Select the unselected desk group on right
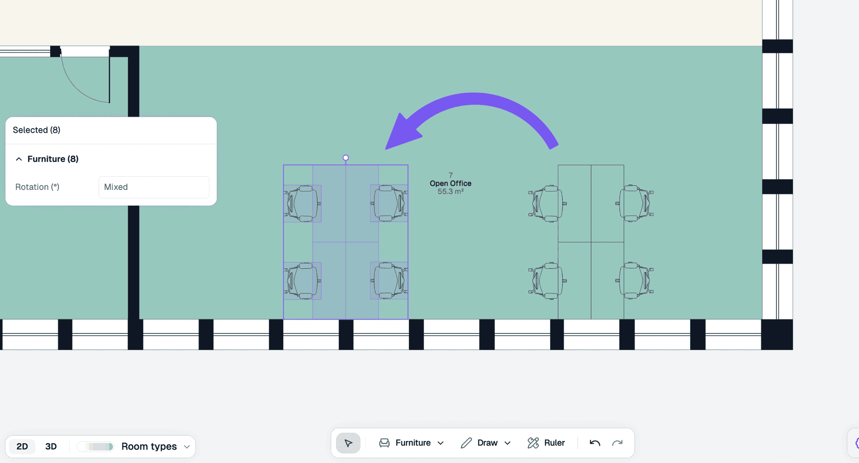Screen dimensions: 859x463 click(591, 242)
